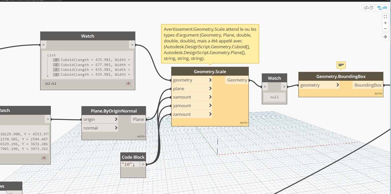Click the large Watch node input port
This screenshot has height=194, width=391.
44,45
